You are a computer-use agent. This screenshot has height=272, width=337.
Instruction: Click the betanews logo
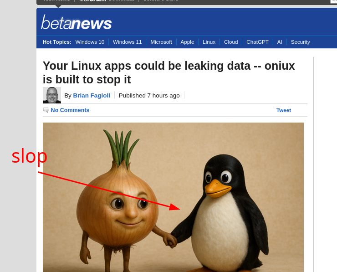click(x=77, y=22)
